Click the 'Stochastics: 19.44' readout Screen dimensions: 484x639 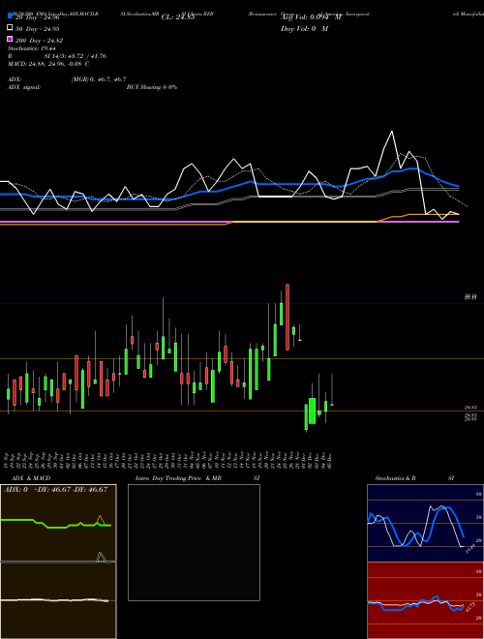coord(31,48)
